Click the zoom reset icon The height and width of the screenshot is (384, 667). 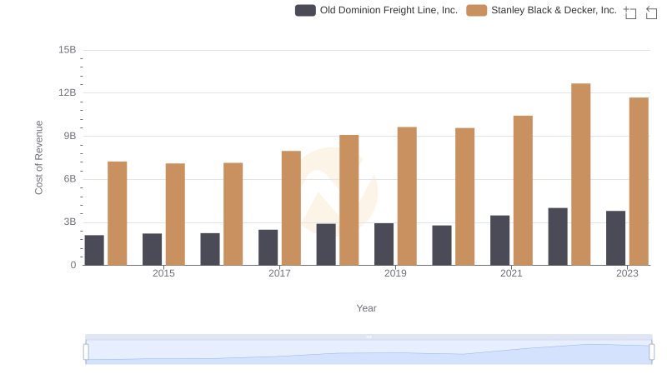[x=651, y=12]
